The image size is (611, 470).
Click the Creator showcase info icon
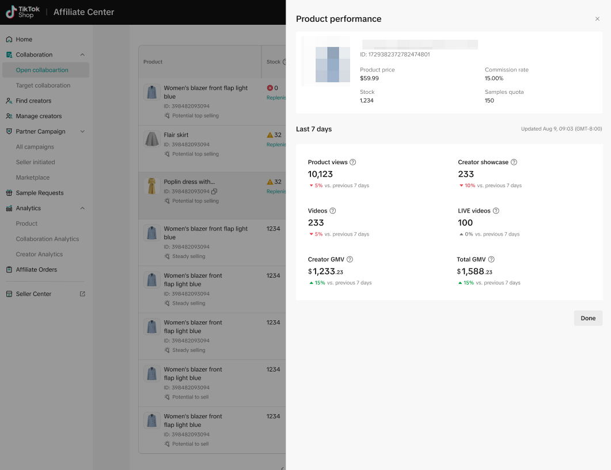point(514,162)
